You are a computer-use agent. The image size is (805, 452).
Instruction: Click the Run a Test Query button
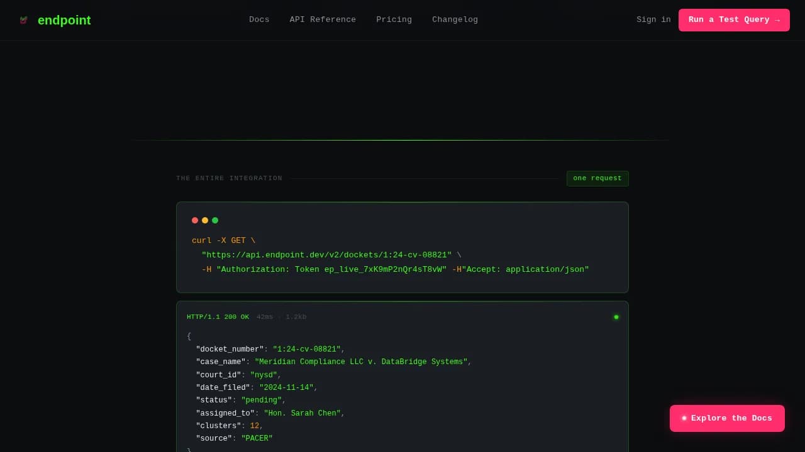coord(734,20)
